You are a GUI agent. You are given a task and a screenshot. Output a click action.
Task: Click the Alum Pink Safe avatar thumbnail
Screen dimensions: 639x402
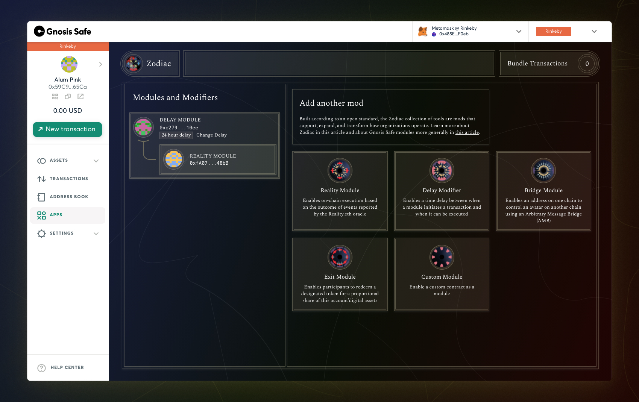69,64
